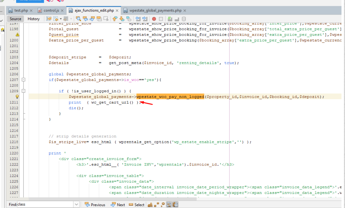Click Shift Line Right icon
The height and width of the screenshot is (208, 345).
(x=145, y=19)
